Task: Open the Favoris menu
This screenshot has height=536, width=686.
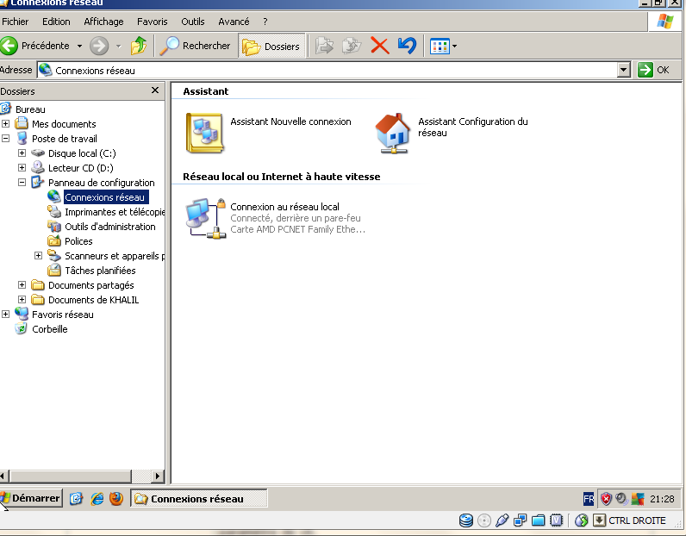Action: (152, 21)
